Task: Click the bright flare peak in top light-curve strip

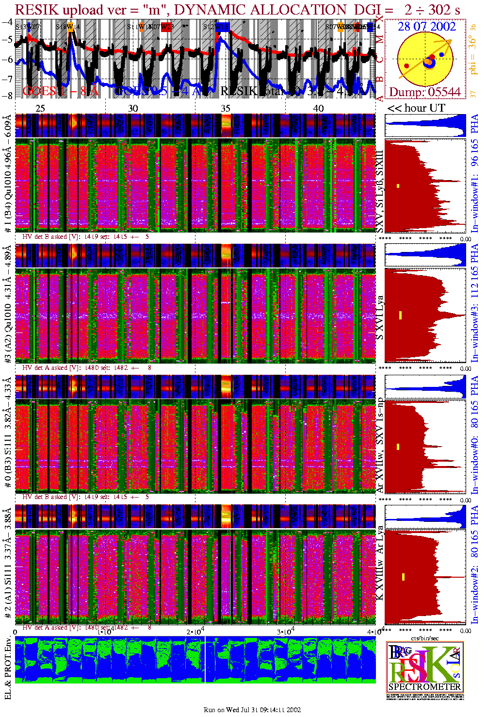Action: click(x=226, y=126)
